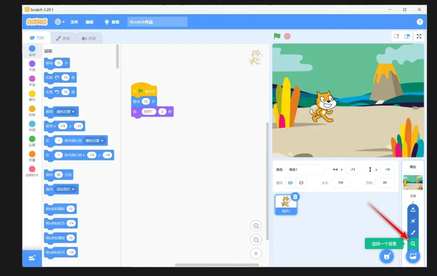Click the 将y坐标设为 -19 block
437x276 pixels.
tap(61, 252)
